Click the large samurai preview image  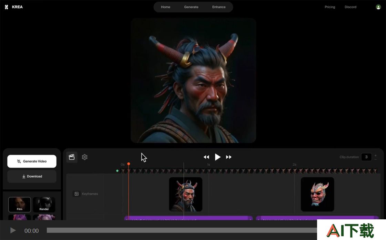point(193,81)
